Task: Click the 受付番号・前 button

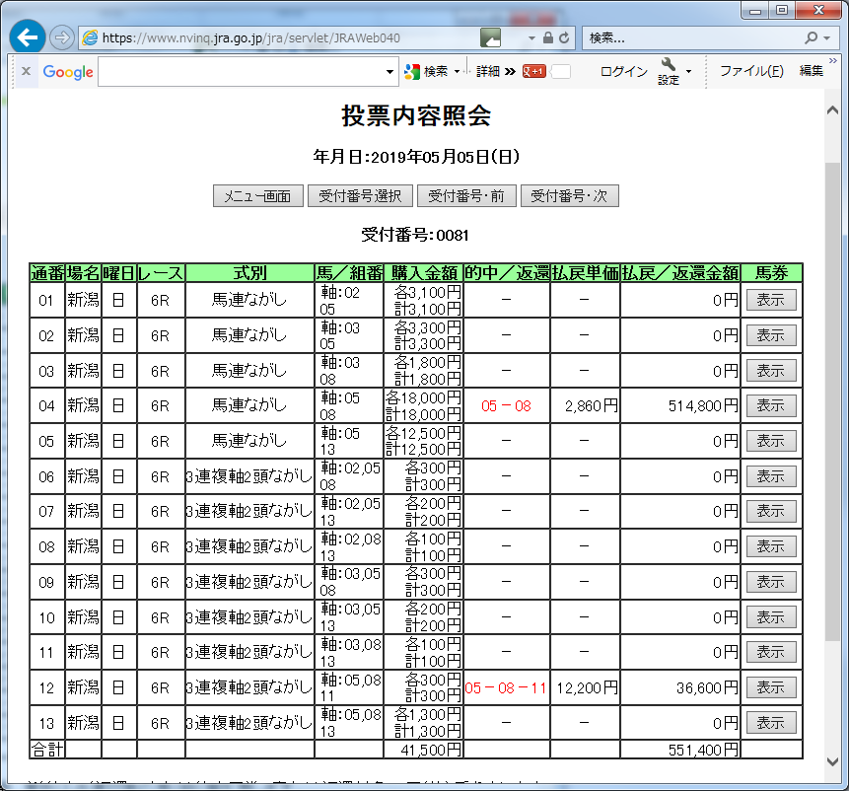Action: click(466, 196)
